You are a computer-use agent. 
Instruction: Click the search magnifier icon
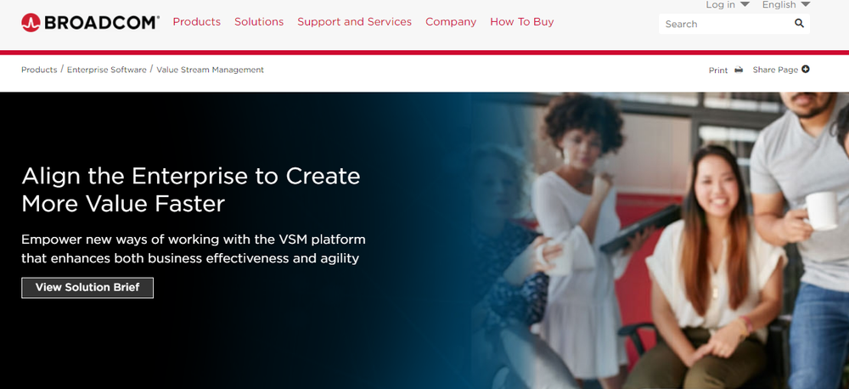[799, 23]
